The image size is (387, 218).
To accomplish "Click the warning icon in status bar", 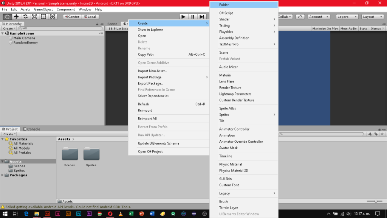I will (x=3, y=207).
